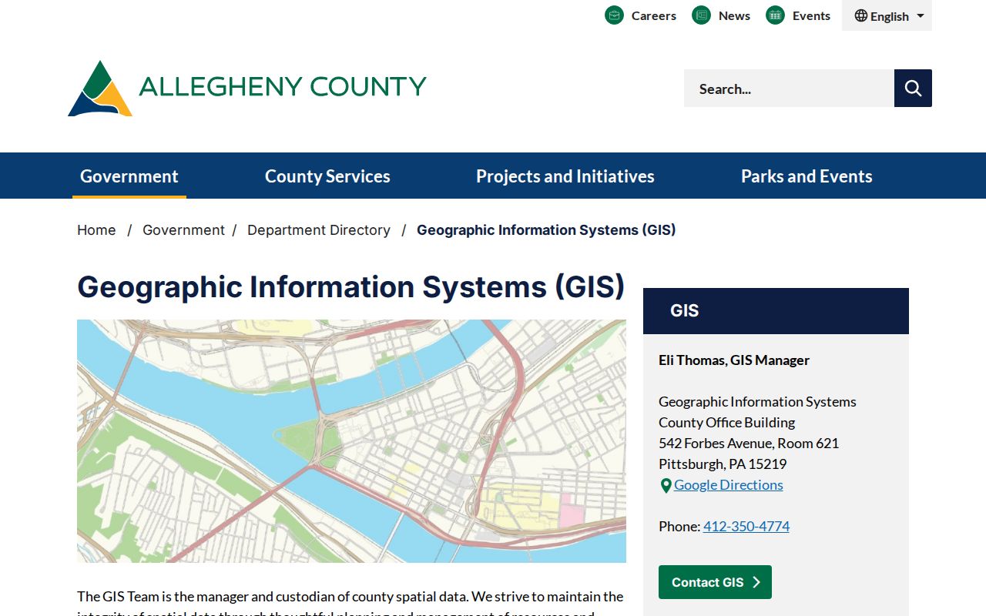Image resolution: width=986 pixels, height=616 pixels.
Task: Select the 542 Forbes Avenue, Room 621 address line
Action: (x=749, y=444)
